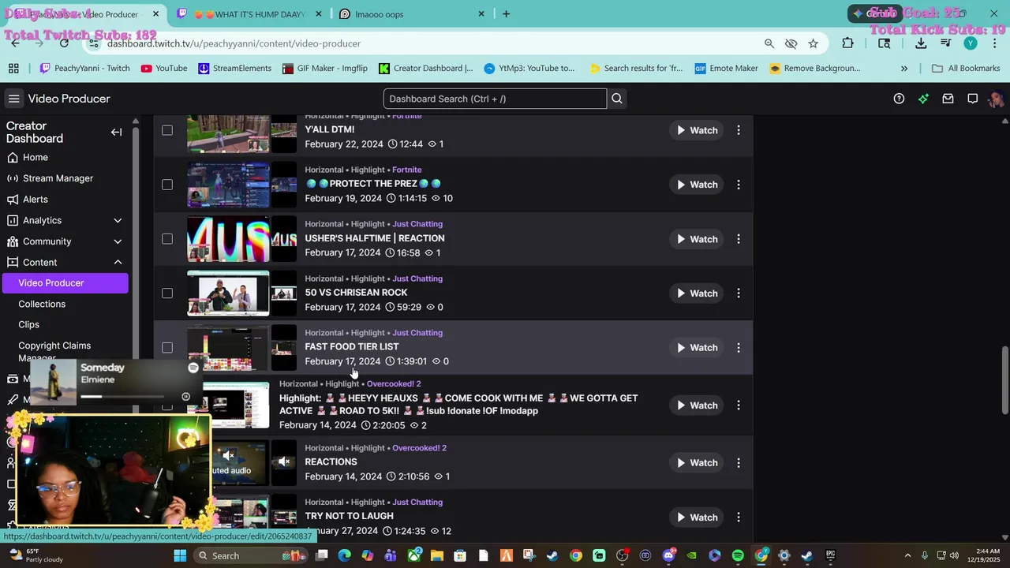Expand the Community sidebar section
The height and width of the screenshot is (568, 1010).
coord(118,241)
